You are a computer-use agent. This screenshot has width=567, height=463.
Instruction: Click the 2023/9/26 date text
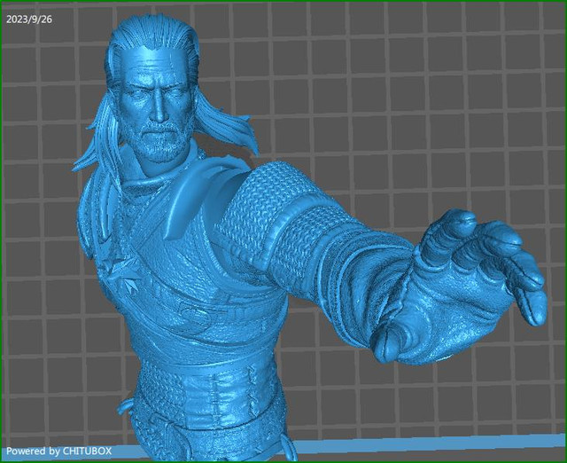[29, 20]
